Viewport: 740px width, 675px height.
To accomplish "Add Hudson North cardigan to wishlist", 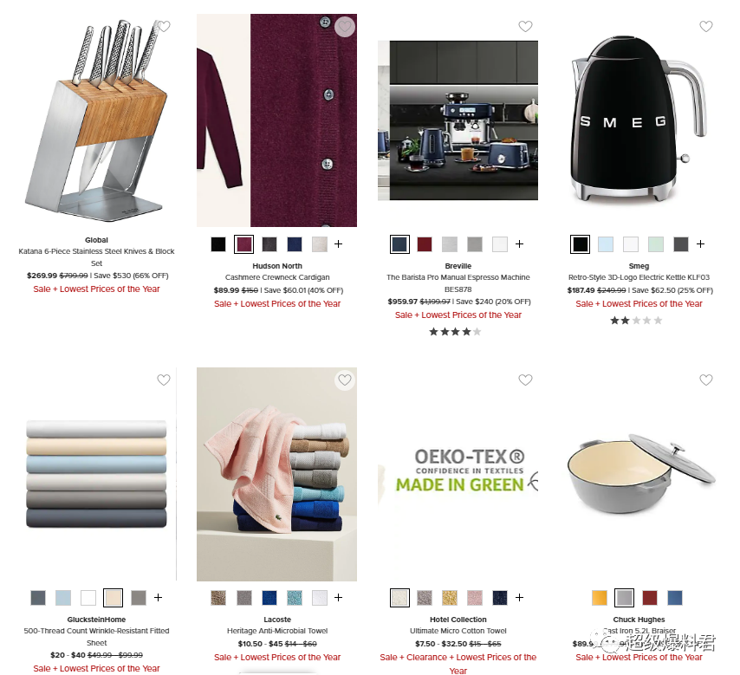I will coord(345,27).
